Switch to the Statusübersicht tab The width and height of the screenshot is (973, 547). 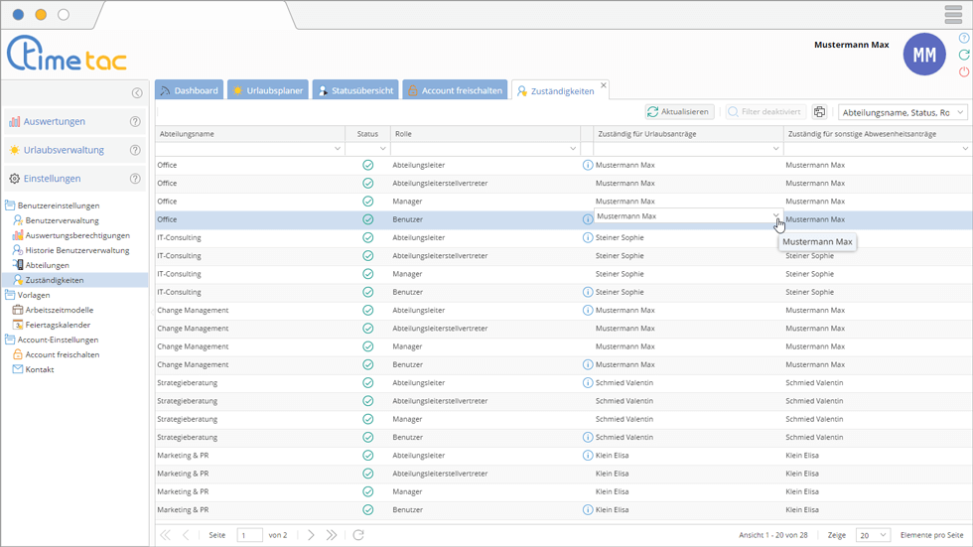354,90
